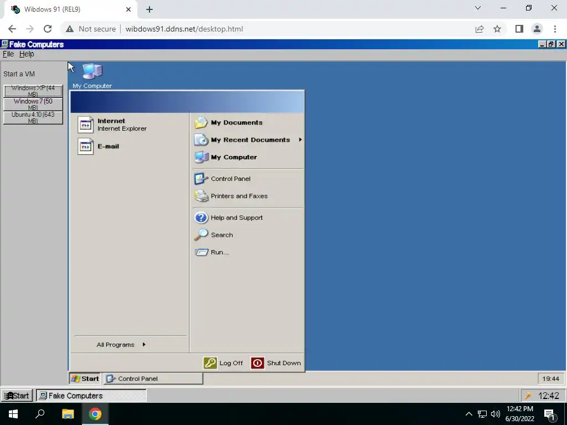Open the Run... dialog

(212, 252)
